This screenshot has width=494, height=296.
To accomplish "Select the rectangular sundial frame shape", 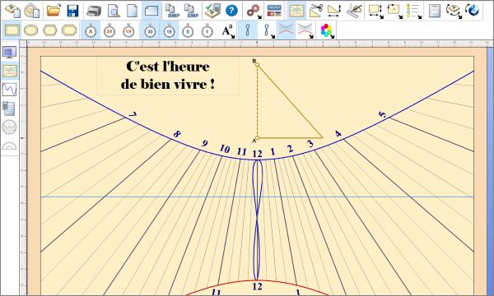I will click(12, 30).
